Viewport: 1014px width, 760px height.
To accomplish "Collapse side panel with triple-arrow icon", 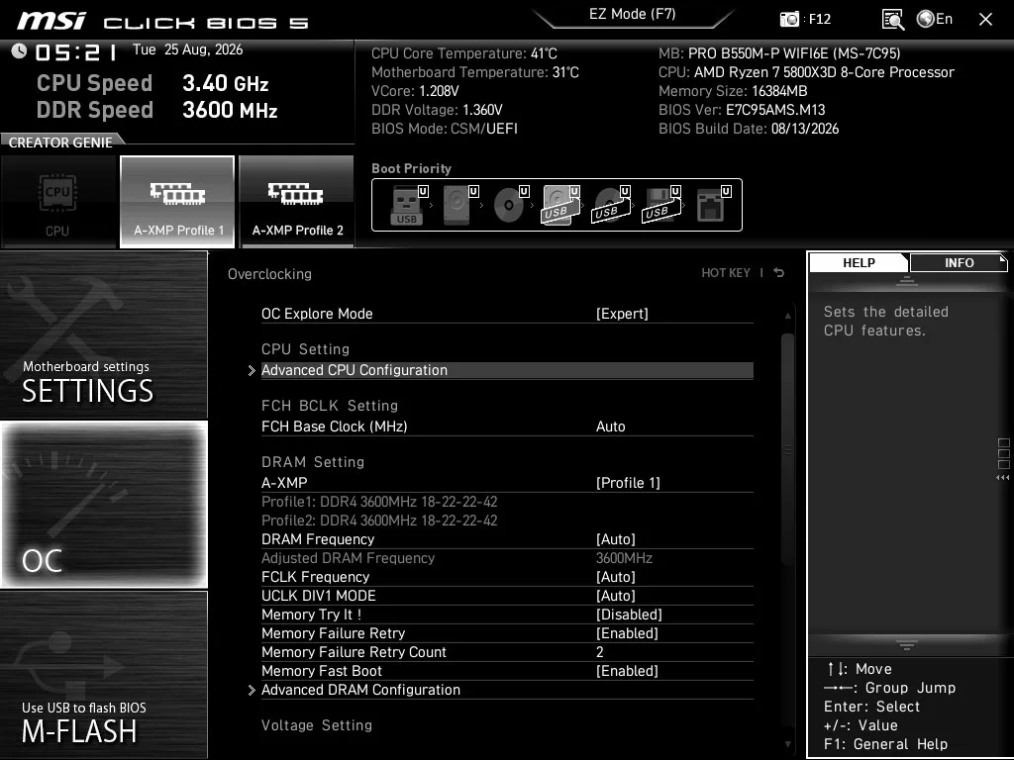I will [x=1002, y=478].
